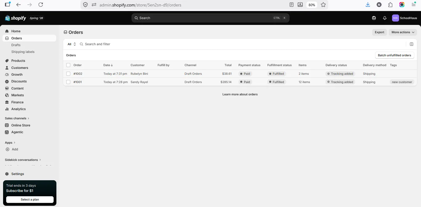The image size is (421, 207).
Task: Click the Export button
Action: pos(379,32)
